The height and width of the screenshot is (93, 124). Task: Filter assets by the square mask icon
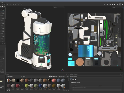(54, 76)
